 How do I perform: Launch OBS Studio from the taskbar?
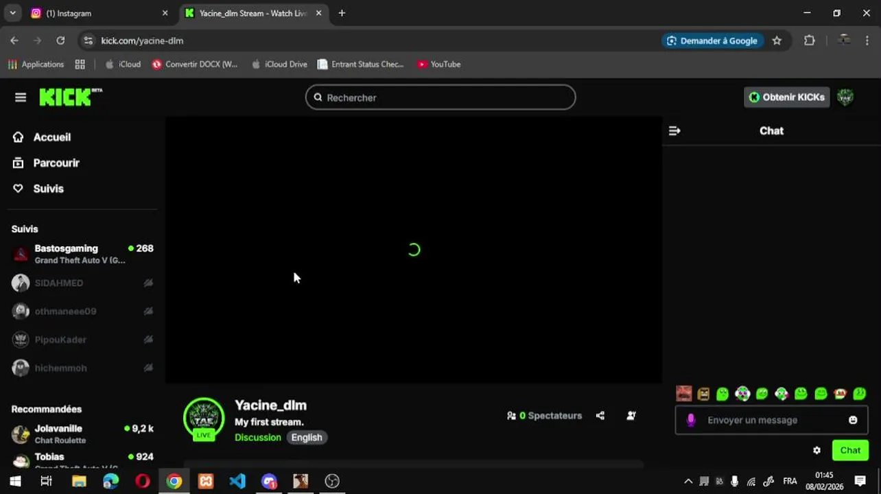click(332, 481)
